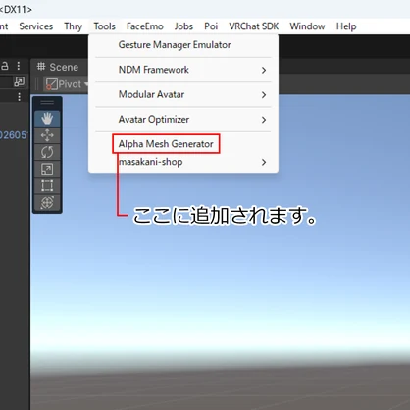Viewport: 410px width, 410px height.
Task: Open the Services menu
Action: click(36, 26)
